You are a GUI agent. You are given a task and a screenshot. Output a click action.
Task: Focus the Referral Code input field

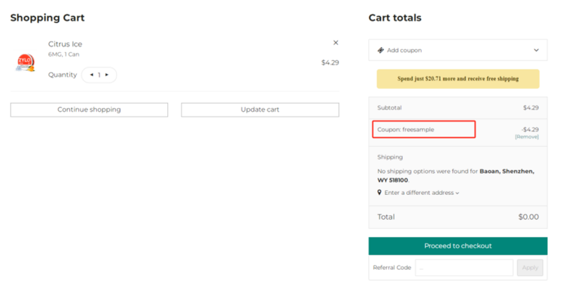click(x=464, y=268)
